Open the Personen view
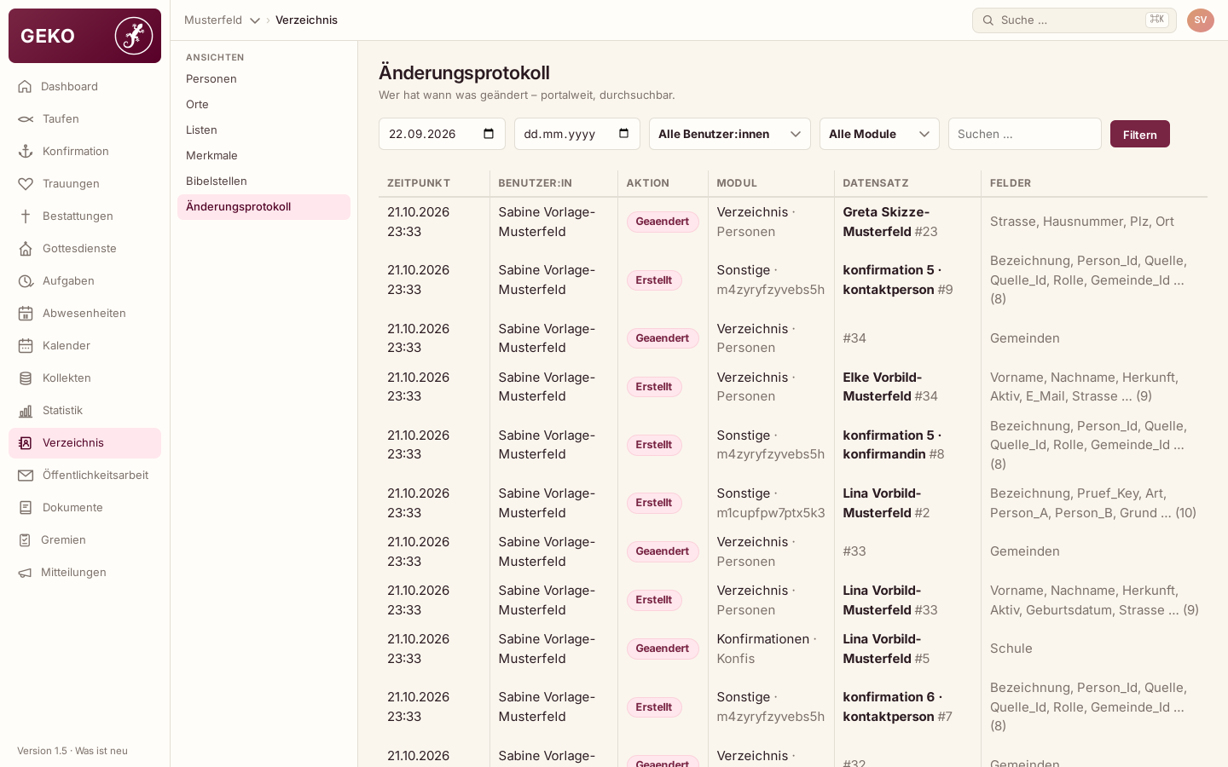Image resolution: width=1228 pixels, height=767 pixels. [264, 78]
